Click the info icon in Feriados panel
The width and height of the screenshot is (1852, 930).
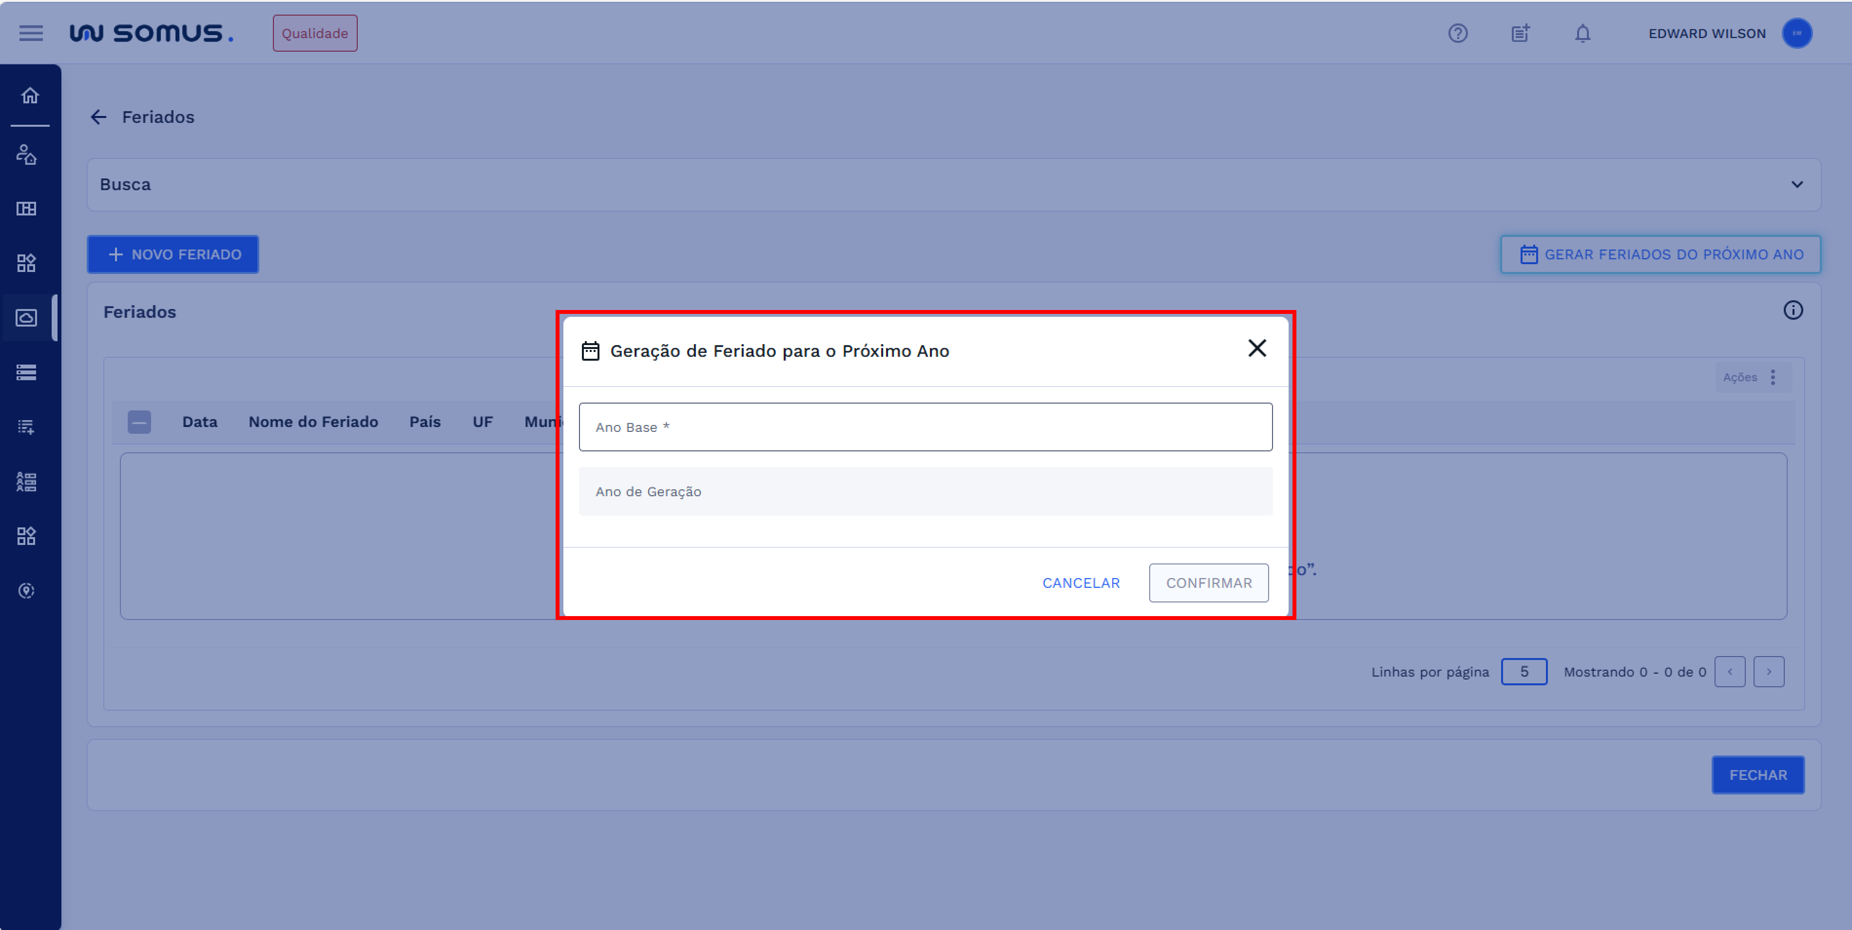coord(1793,310)
